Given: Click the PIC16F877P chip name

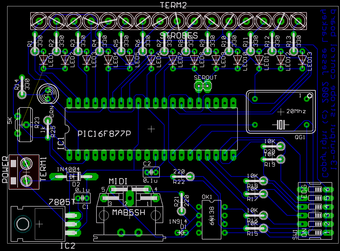Looking at the screenshot, I should (104, 133).
